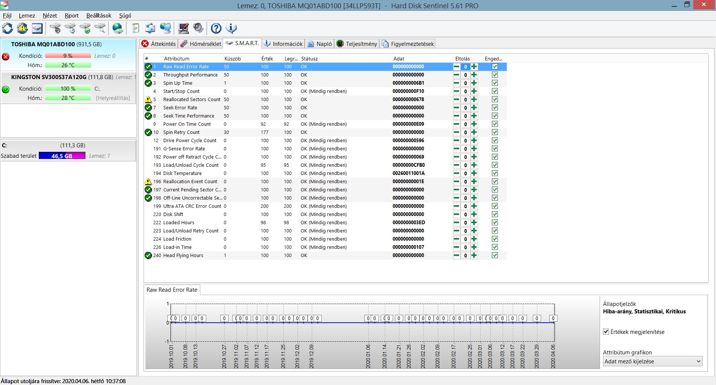Toggle enabled checkbox for Reallocated Sectors Count
Viewport: 716px width, 385px height.
[495, 100]
